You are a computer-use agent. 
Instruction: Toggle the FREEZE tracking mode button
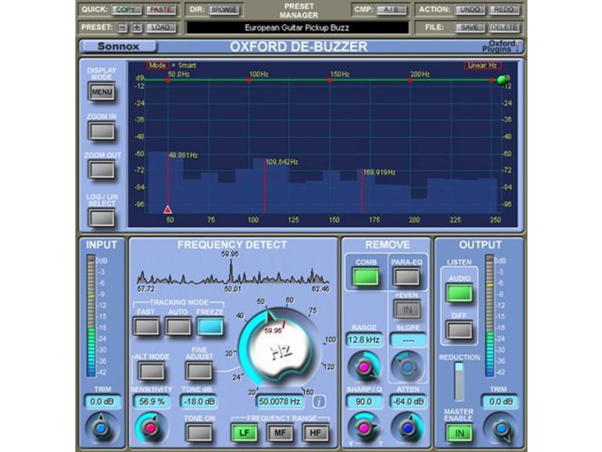coord(210,327)
